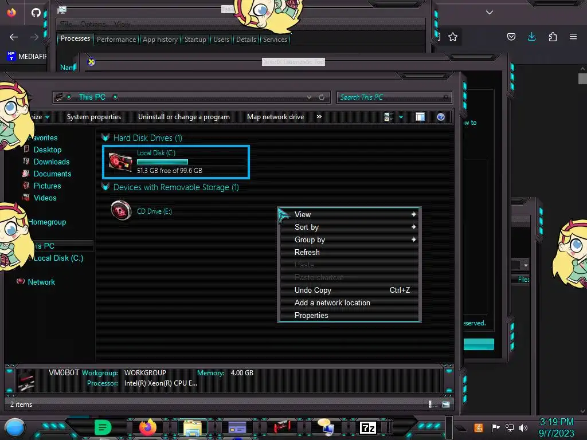Open Videos in the navigation pane
Image resolution: width=587 pixels, height=440 pixels.
tap(45, 198)
